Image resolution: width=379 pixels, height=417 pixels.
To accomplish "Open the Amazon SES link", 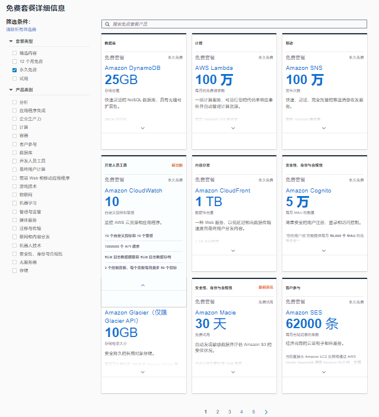I will 304,313.
